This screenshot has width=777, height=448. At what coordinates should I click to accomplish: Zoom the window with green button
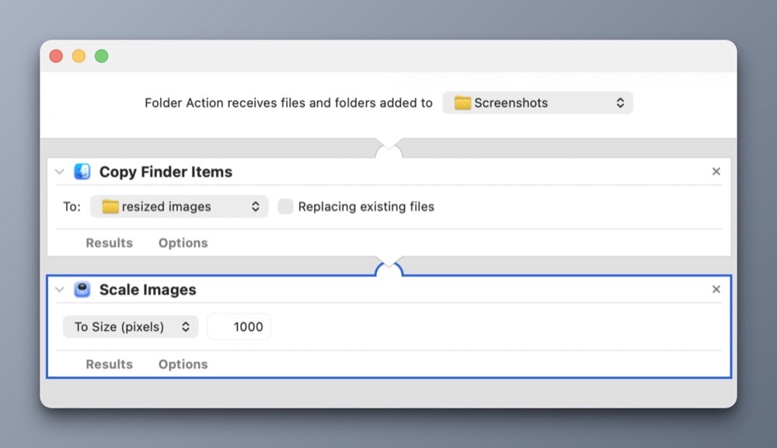point(102,56)
